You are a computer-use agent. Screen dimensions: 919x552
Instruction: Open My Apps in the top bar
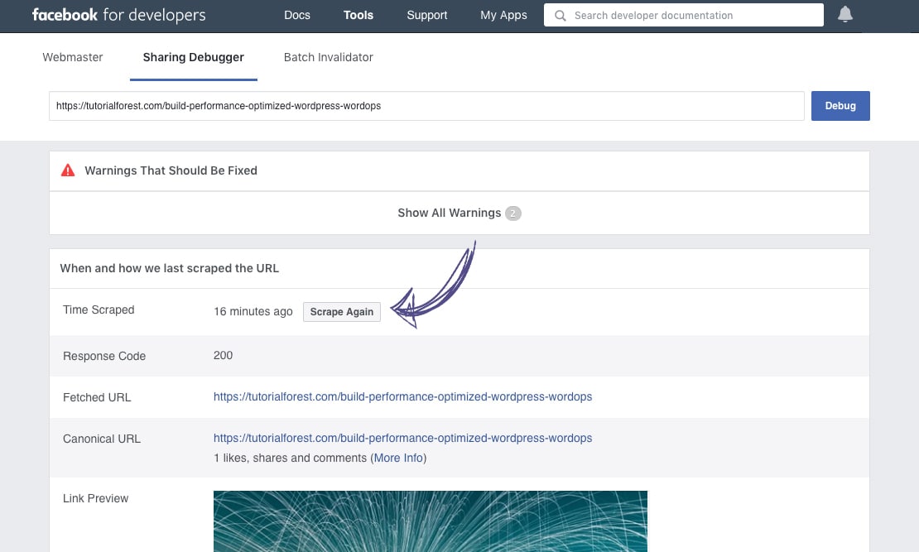[503, 15]
